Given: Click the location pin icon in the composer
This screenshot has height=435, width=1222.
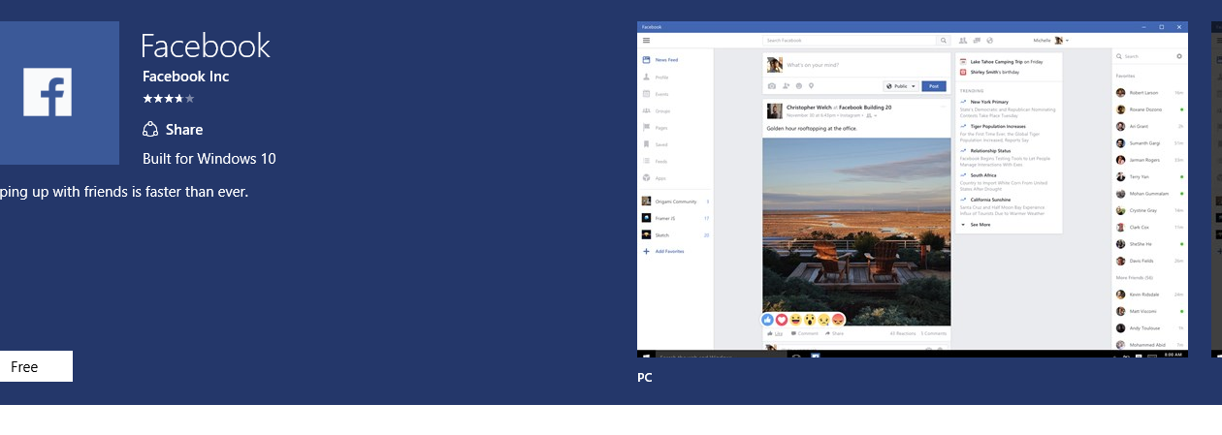Looking at the screenshot, I should click(812, 86).
